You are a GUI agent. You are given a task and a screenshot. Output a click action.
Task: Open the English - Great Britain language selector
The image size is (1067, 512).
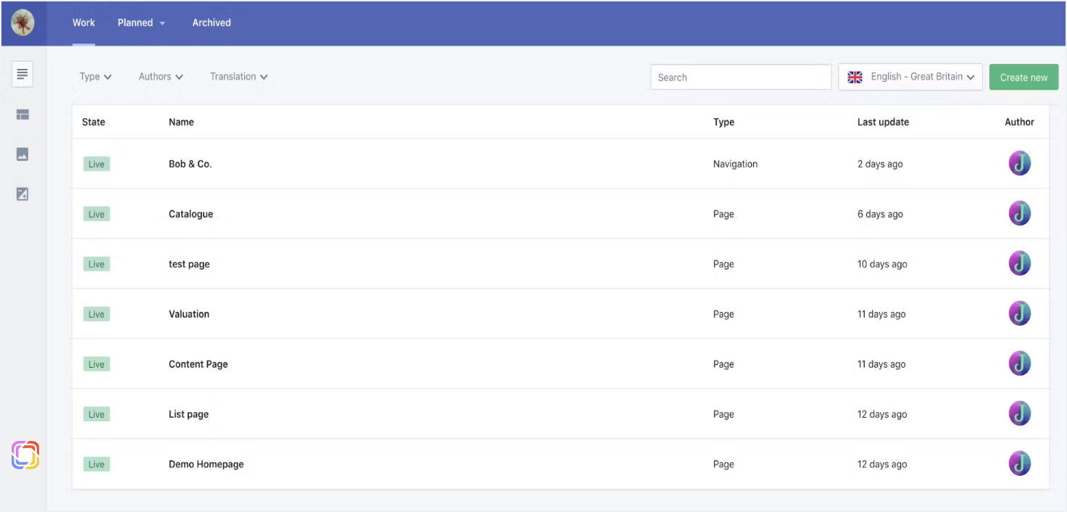pos(910,77)
